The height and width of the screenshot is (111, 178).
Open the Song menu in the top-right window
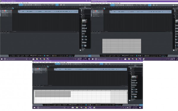(96, 3)
